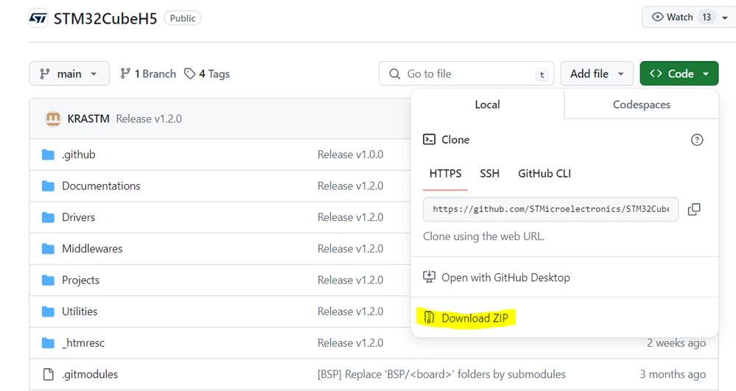736x391 pixels.
Task: Switch to the Codespaces tab
Action: click(x=641, y=105)
